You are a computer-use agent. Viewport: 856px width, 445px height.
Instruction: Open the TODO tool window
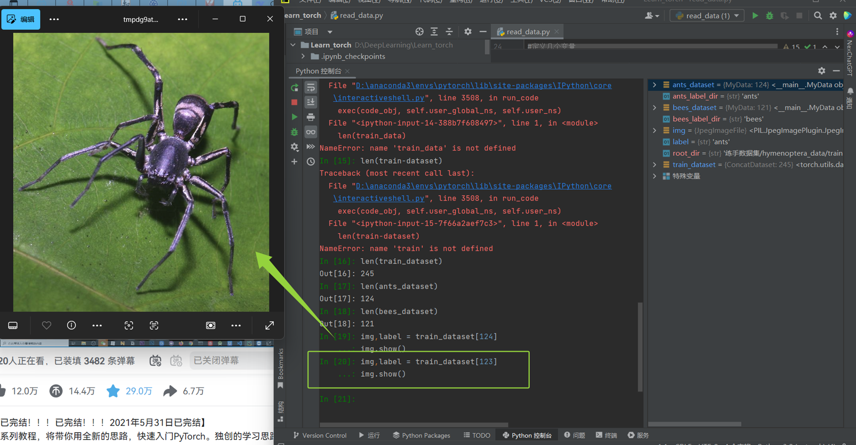coord(477,435)
